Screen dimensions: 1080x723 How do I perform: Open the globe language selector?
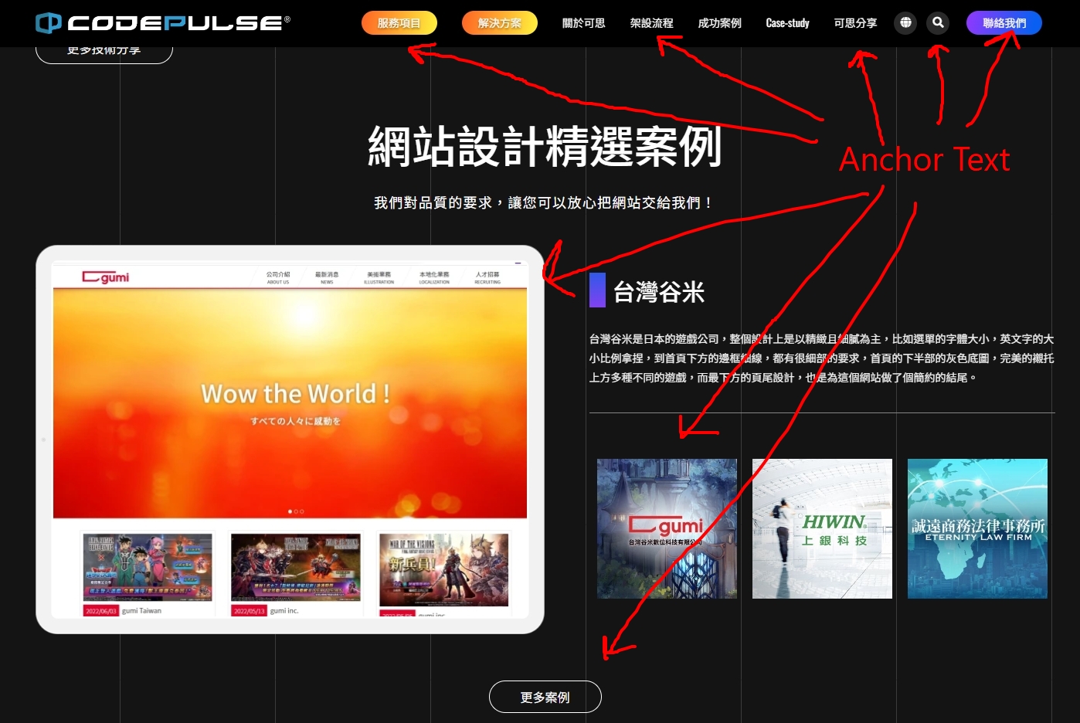pyautogui.click(x=905, y=23)
